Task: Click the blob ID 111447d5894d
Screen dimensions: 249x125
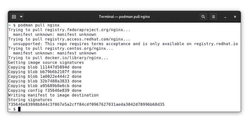Action: coord(55,67)
